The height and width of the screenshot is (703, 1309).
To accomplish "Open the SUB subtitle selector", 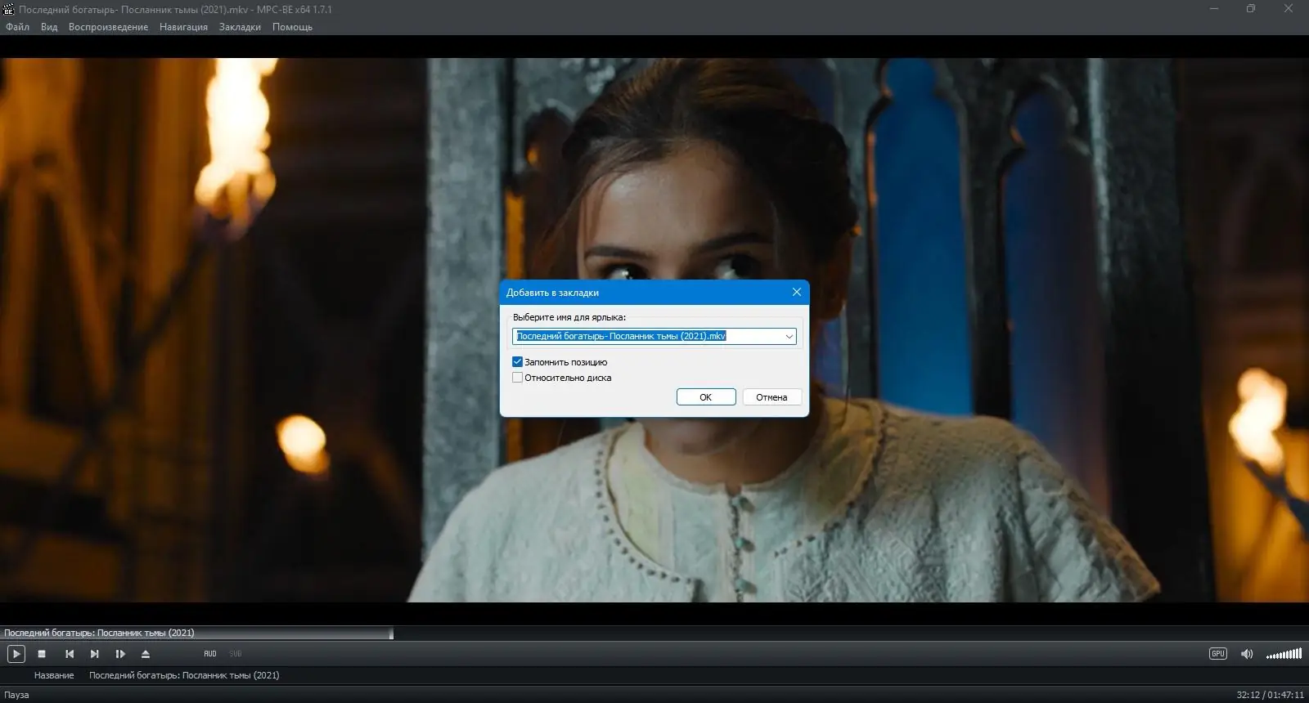I will tap(236, 654).
